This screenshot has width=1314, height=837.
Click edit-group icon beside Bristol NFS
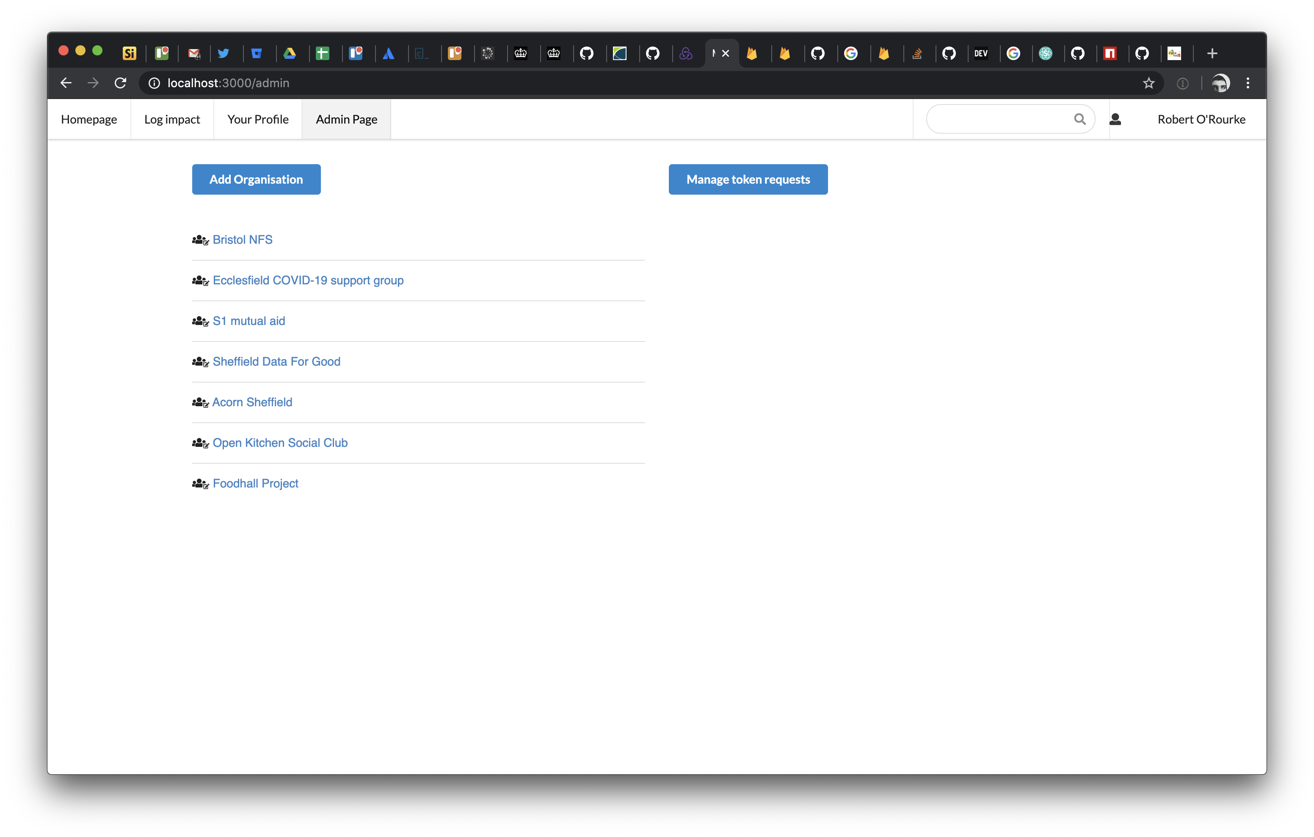(x=200, y=240)
